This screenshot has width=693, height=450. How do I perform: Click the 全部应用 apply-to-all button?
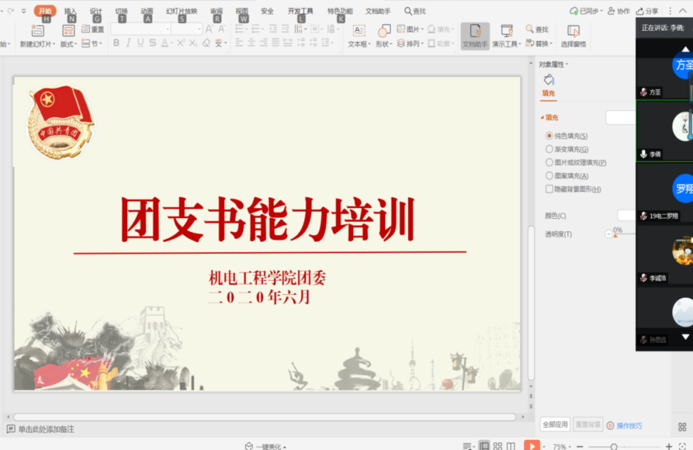(x=555, y=424)
